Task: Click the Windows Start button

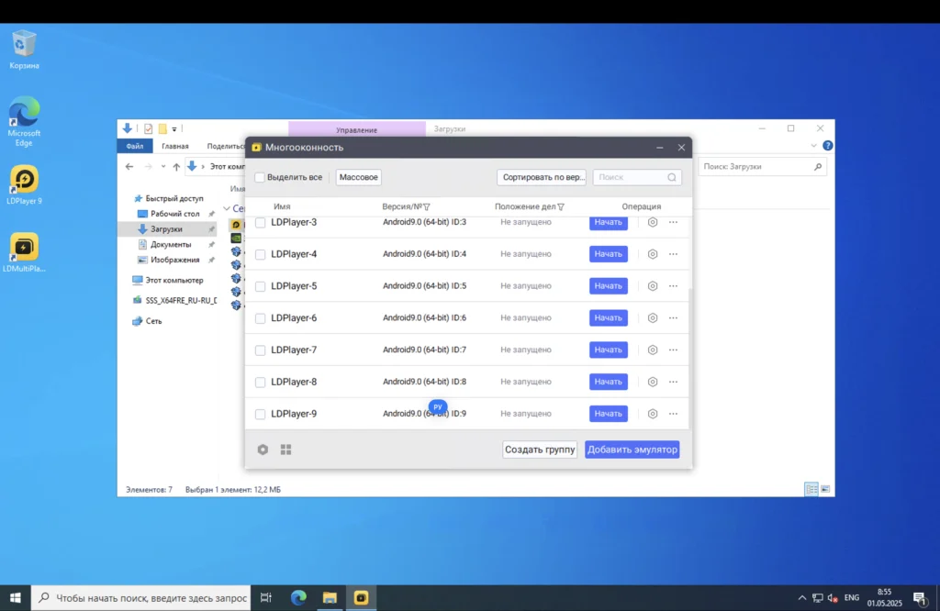Action: pos(16,597)
